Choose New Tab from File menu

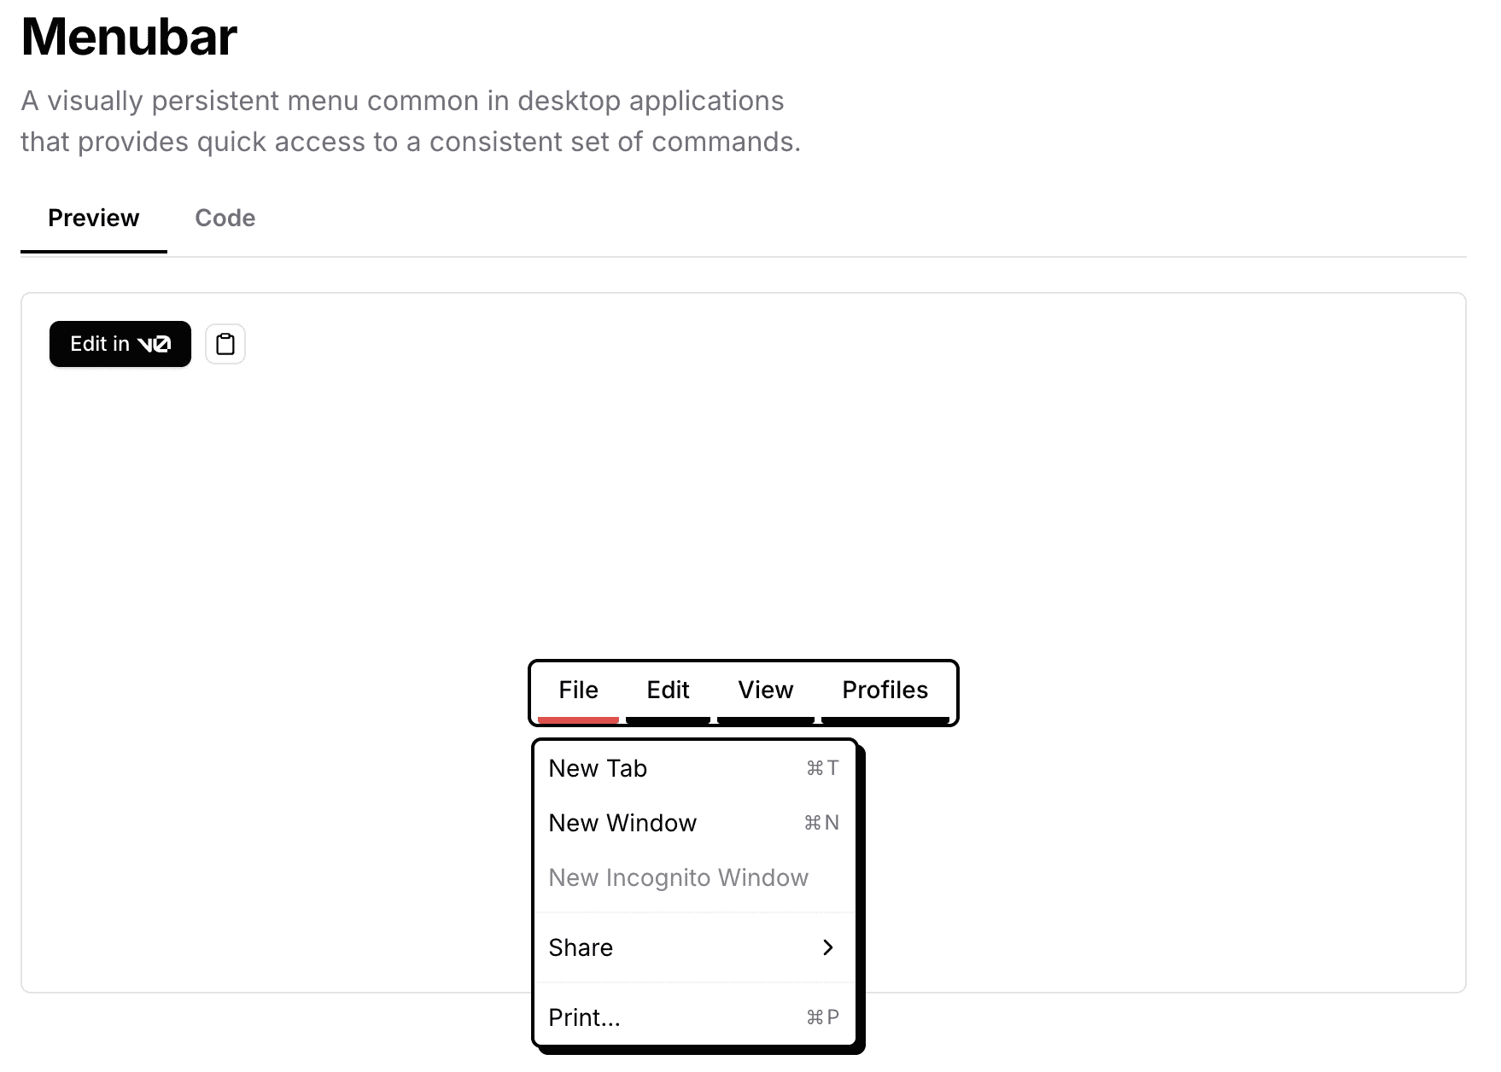pos(598,768)
